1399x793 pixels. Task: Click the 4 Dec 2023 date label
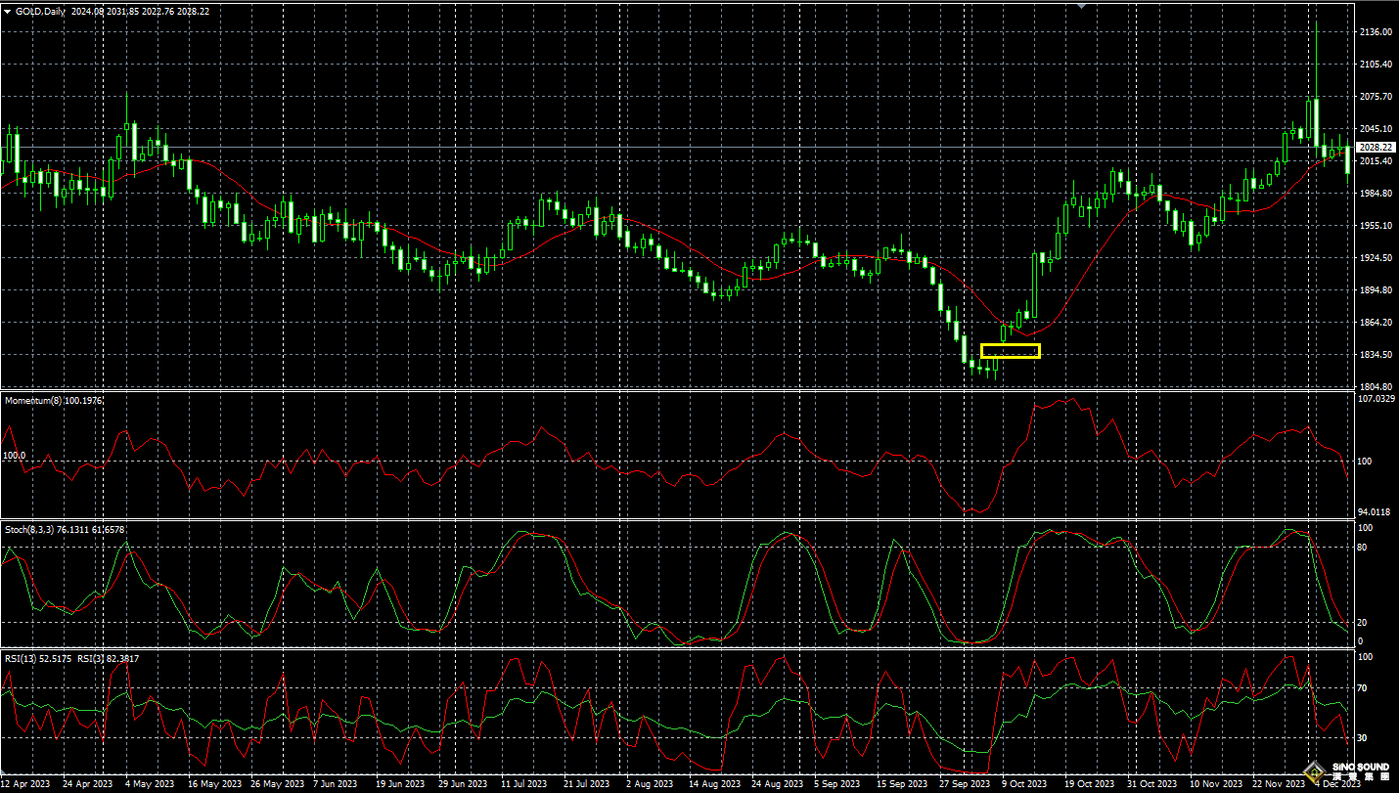pyautogui.click(x=1336, y=784)
